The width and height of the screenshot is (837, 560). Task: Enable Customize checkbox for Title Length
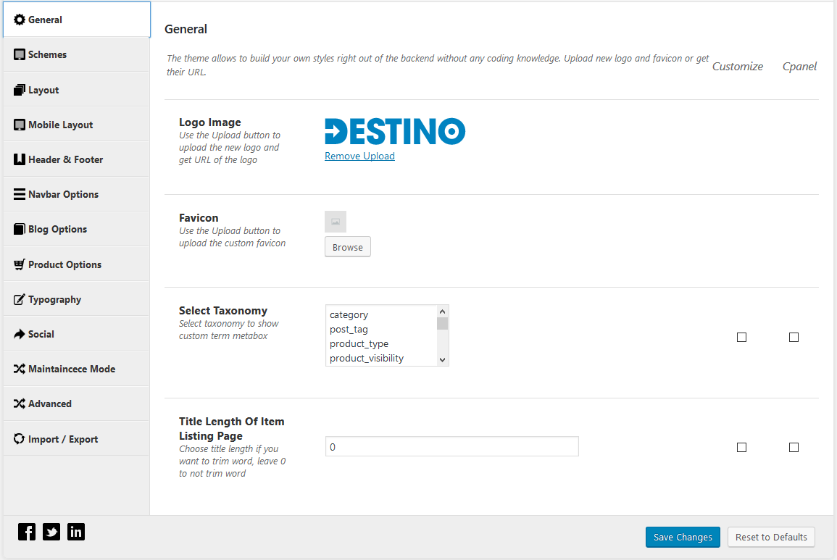pyautogui.click(x=741, y=448)
